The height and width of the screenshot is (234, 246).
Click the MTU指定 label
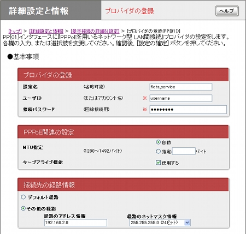pos(33,147)
